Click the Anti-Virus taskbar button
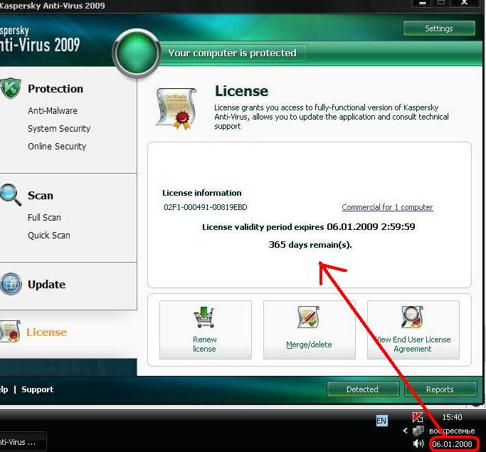Viewport: 486px width, 452px height. click(x=23, y=442)
